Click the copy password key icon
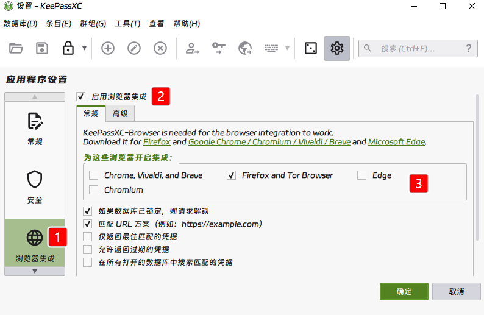Viewport: 484px width, 315px height. pyautogui.click(x=219, y=48)
